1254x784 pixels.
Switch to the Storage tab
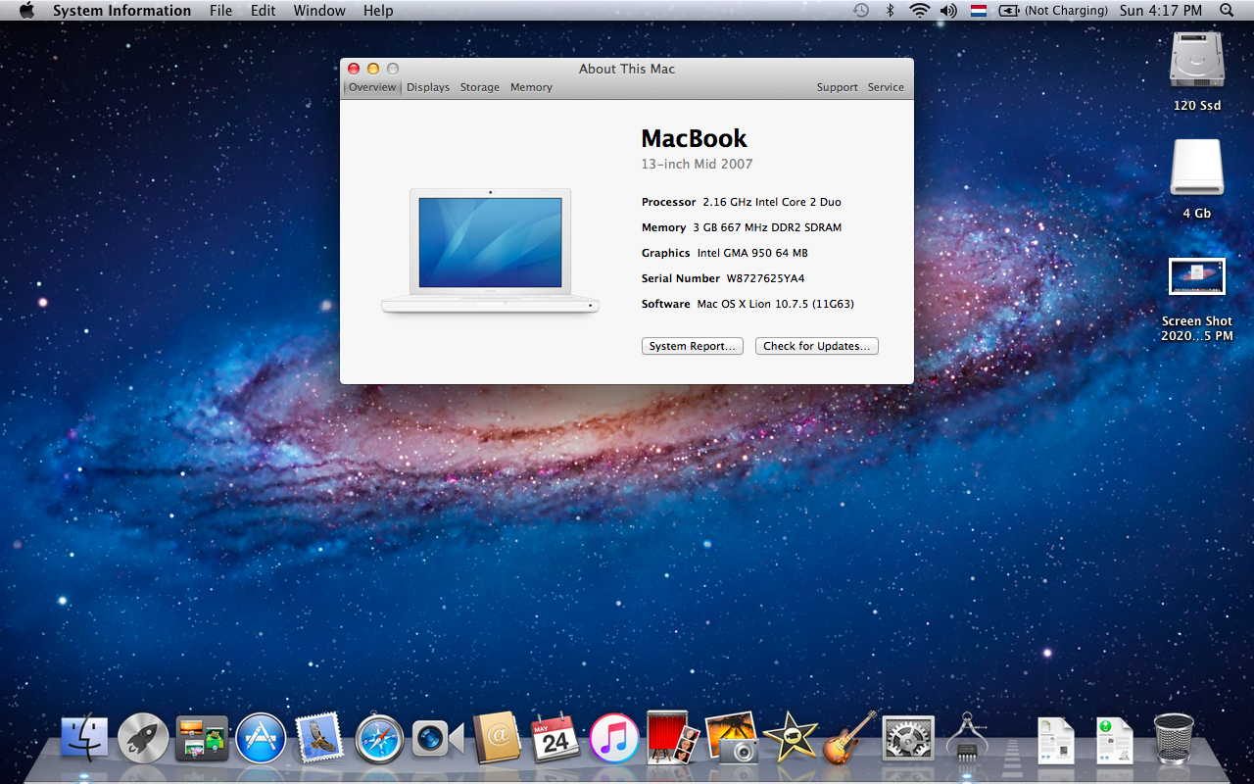click(480, 87)
